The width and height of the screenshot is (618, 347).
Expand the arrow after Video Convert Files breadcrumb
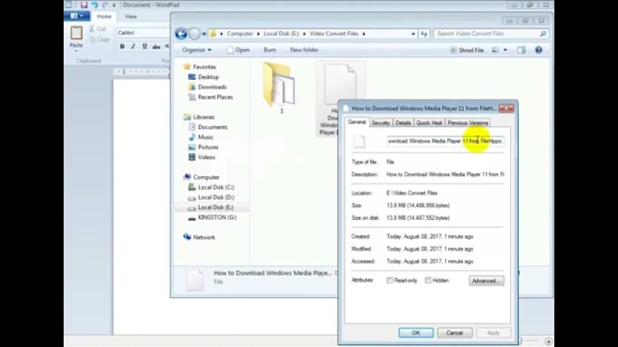tap(364, 34)
